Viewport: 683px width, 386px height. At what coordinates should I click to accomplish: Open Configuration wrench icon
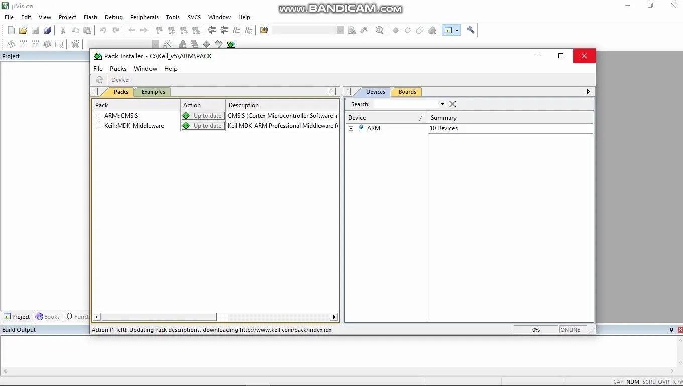coord(471,30)
